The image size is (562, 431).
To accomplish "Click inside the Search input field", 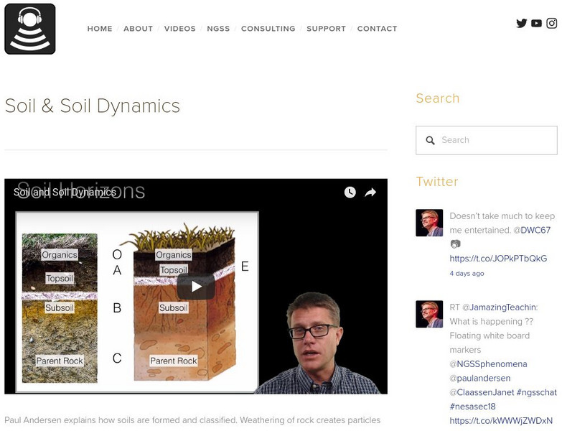I will tap(487, 140).
